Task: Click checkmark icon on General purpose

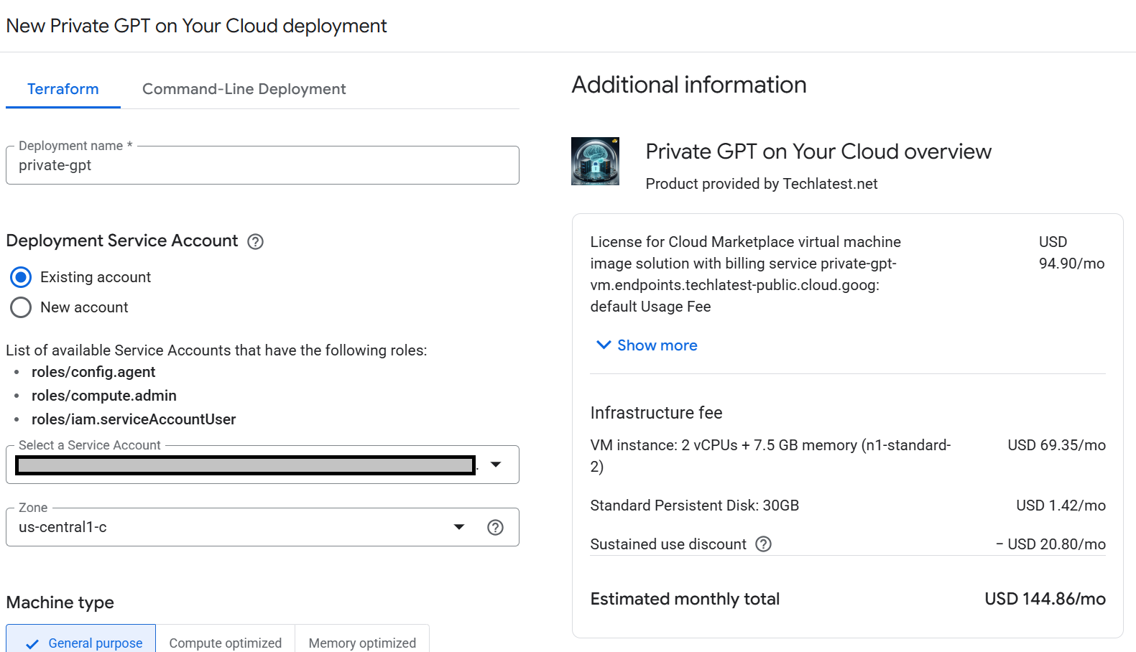Action: coord(32,644)
